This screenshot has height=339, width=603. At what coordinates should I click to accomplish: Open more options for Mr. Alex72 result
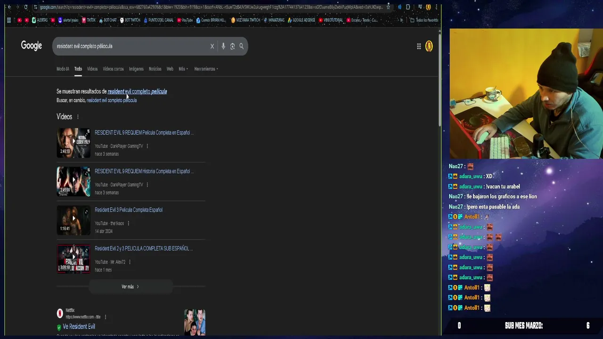130,262
